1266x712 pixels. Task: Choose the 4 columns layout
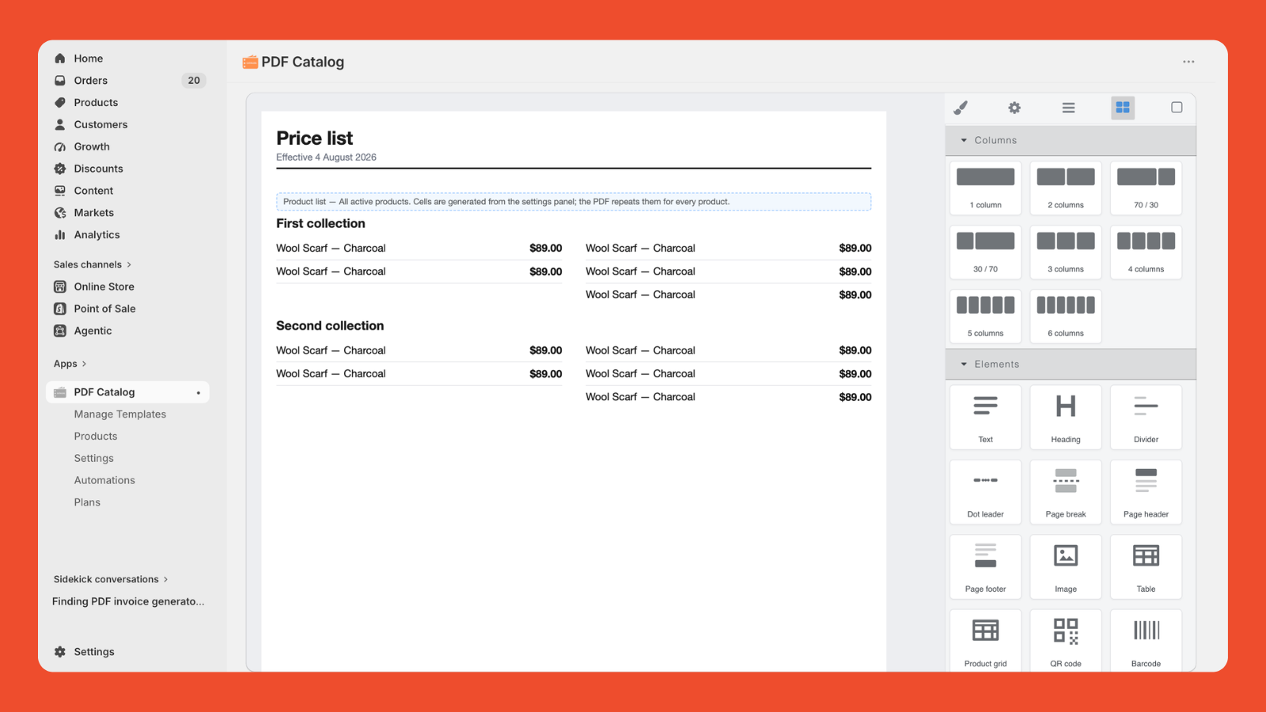coord(1146,252)
